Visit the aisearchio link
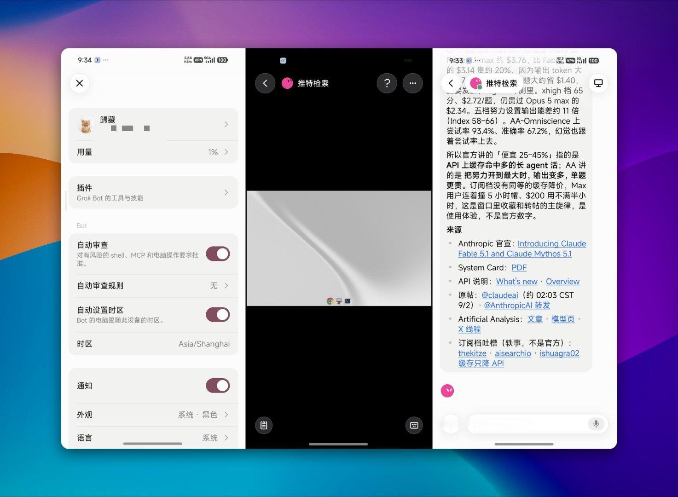Screen dimensions: 678x497 pos(513,353)
